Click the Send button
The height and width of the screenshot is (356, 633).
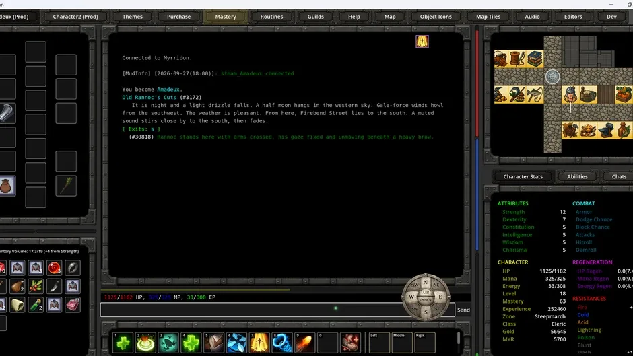[463, 310]
